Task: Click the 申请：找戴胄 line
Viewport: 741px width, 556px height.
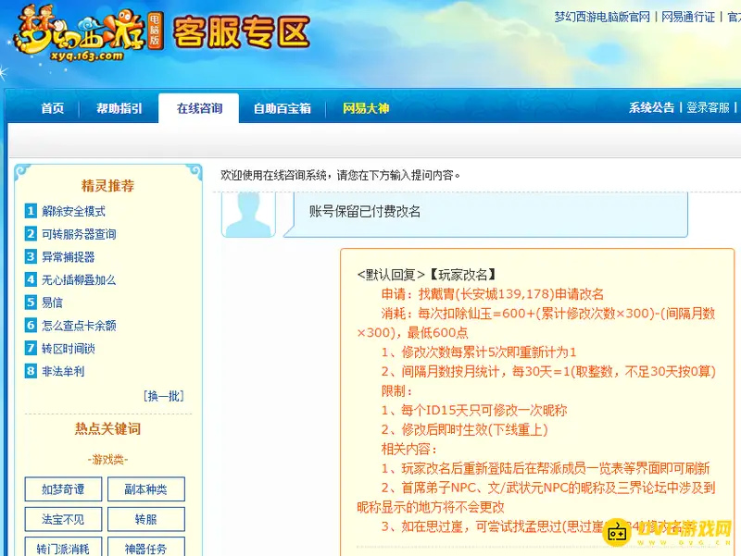Action: coord(493,294)
